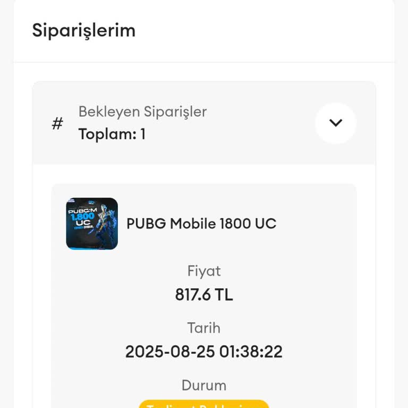Select the Bekleyen Siparişler section label
Image resolution: width=408 pixels, height=408 pixels.
pyautogui.click(x=142, y=112)
